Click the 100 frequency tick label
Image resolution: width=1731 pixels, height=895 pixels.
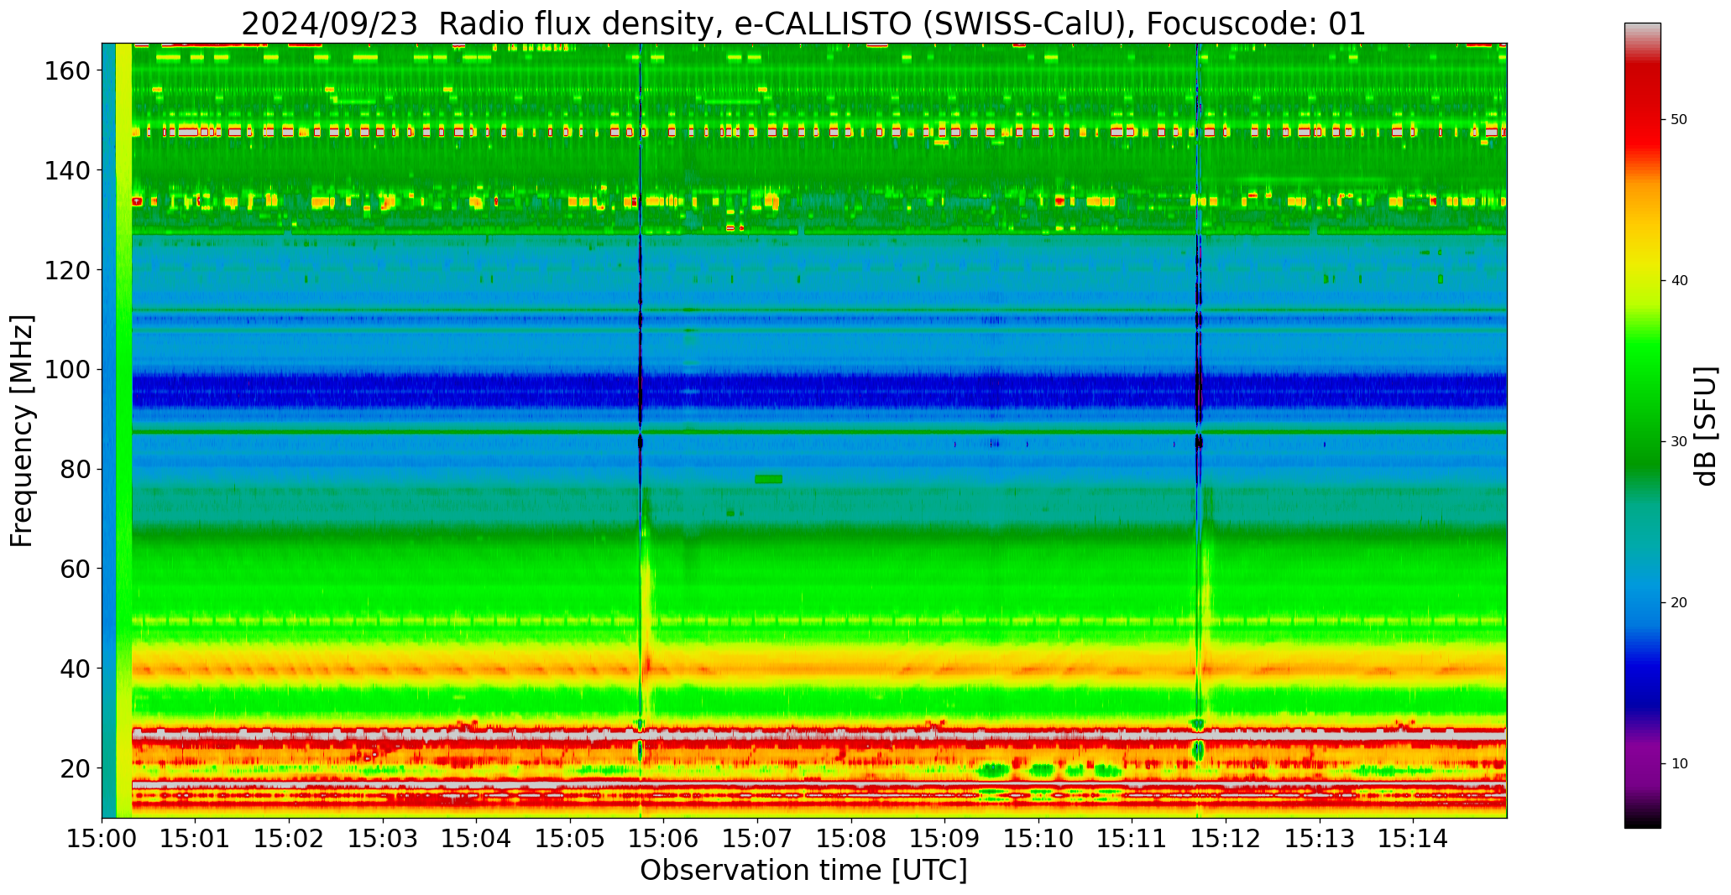click(67, 370)
